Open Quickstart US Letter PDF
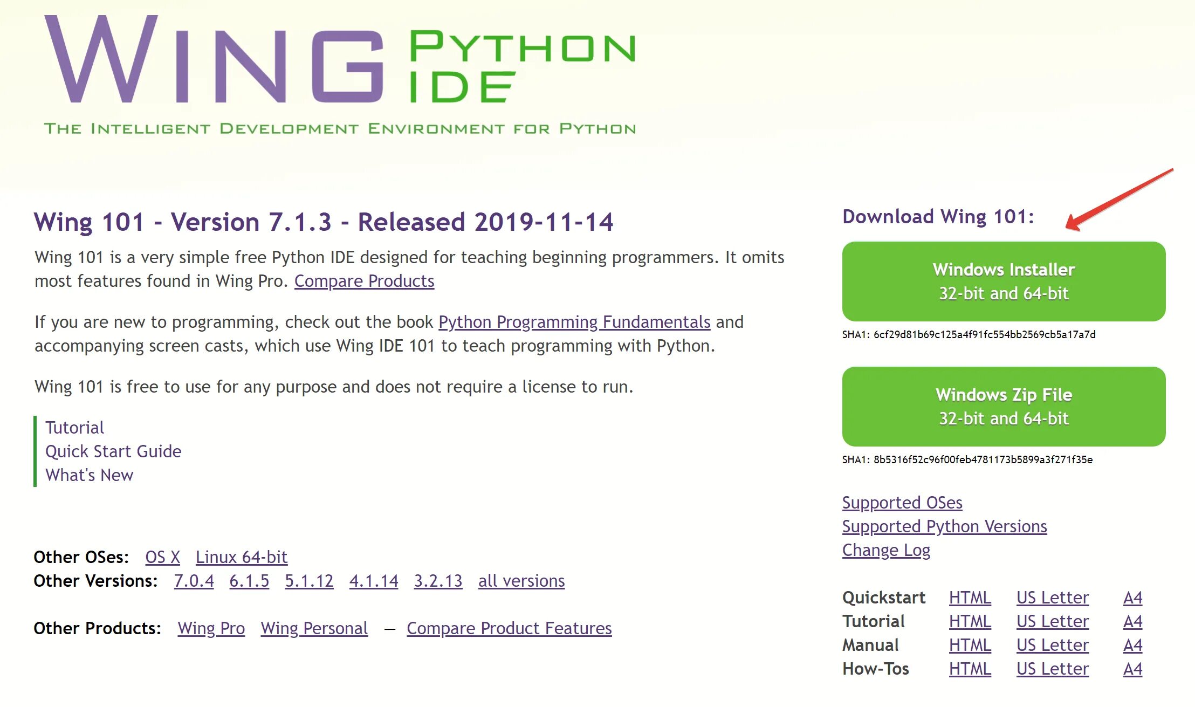Viewport: 1195px width, 707px height. (1053, 598)
